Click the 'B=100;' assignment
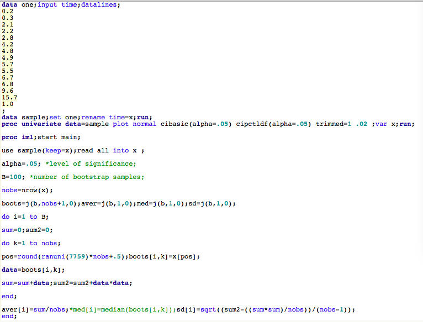This screenshot has height=322, width=423. click(13, 177)
